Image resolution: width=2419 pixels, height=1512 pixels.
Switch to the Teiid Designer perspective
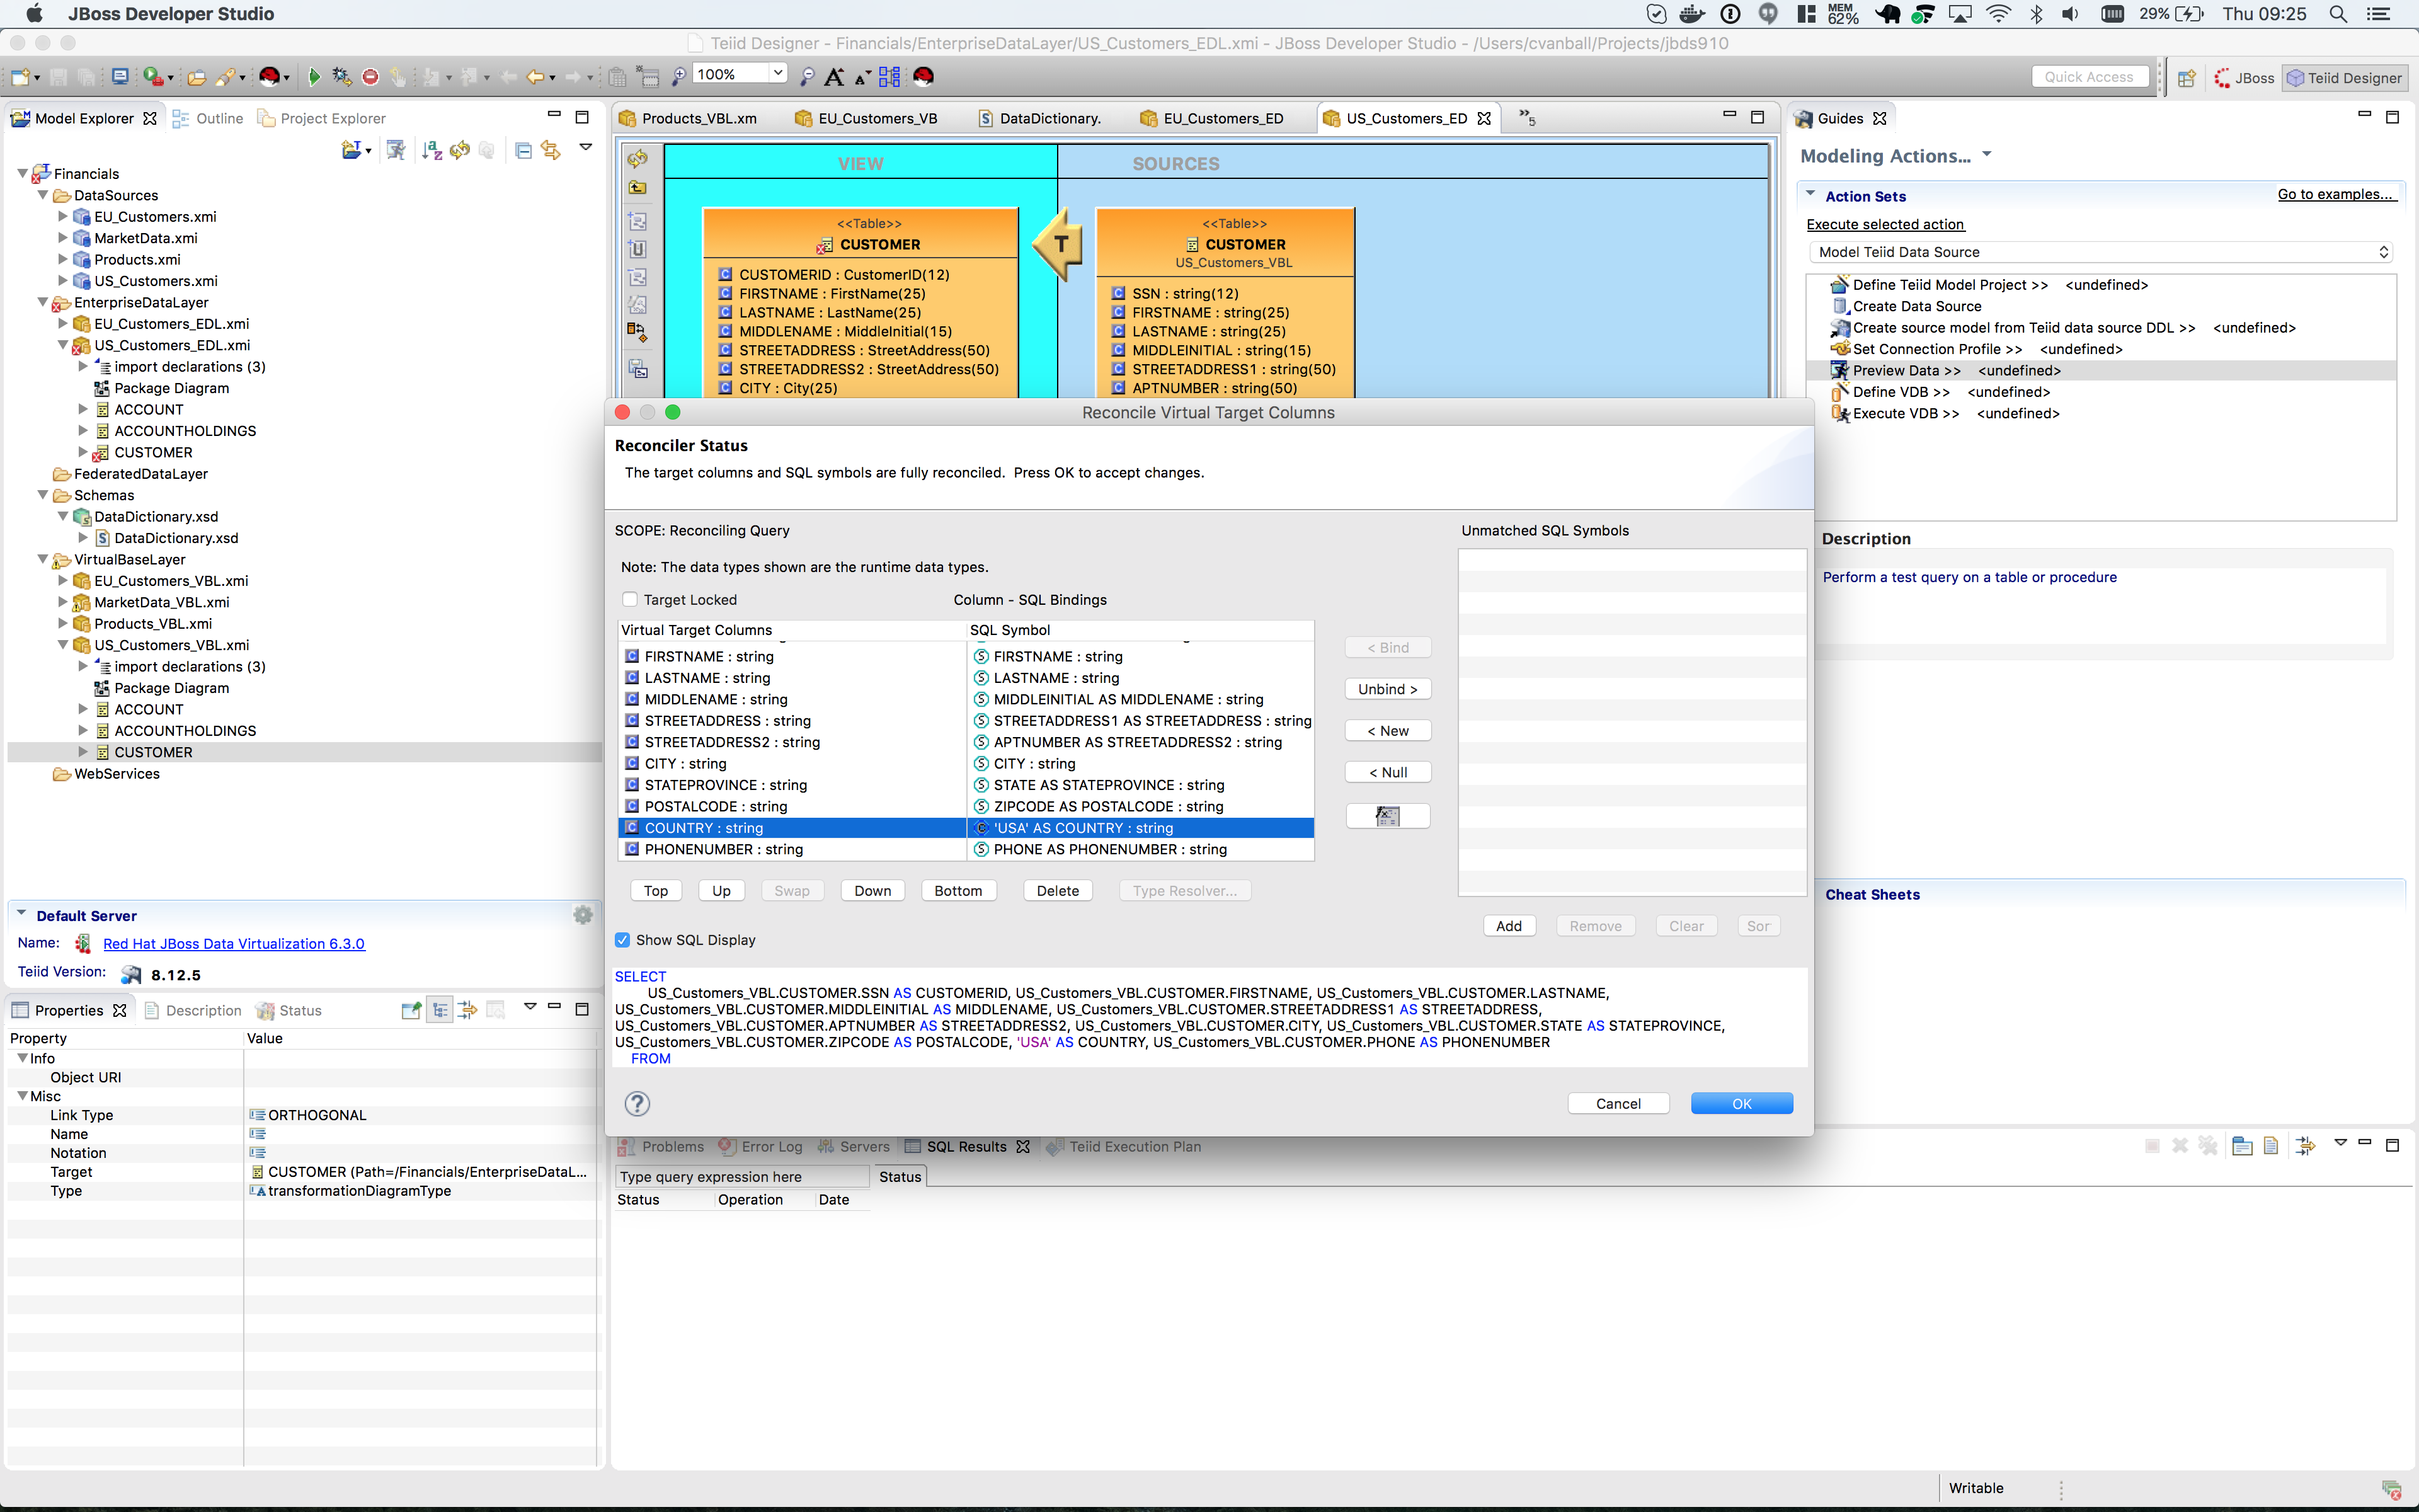point(2346,77)
